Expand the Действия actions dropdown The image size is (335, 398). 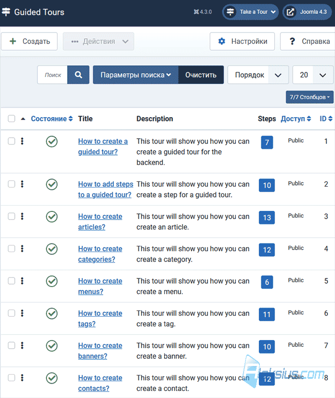98,41
